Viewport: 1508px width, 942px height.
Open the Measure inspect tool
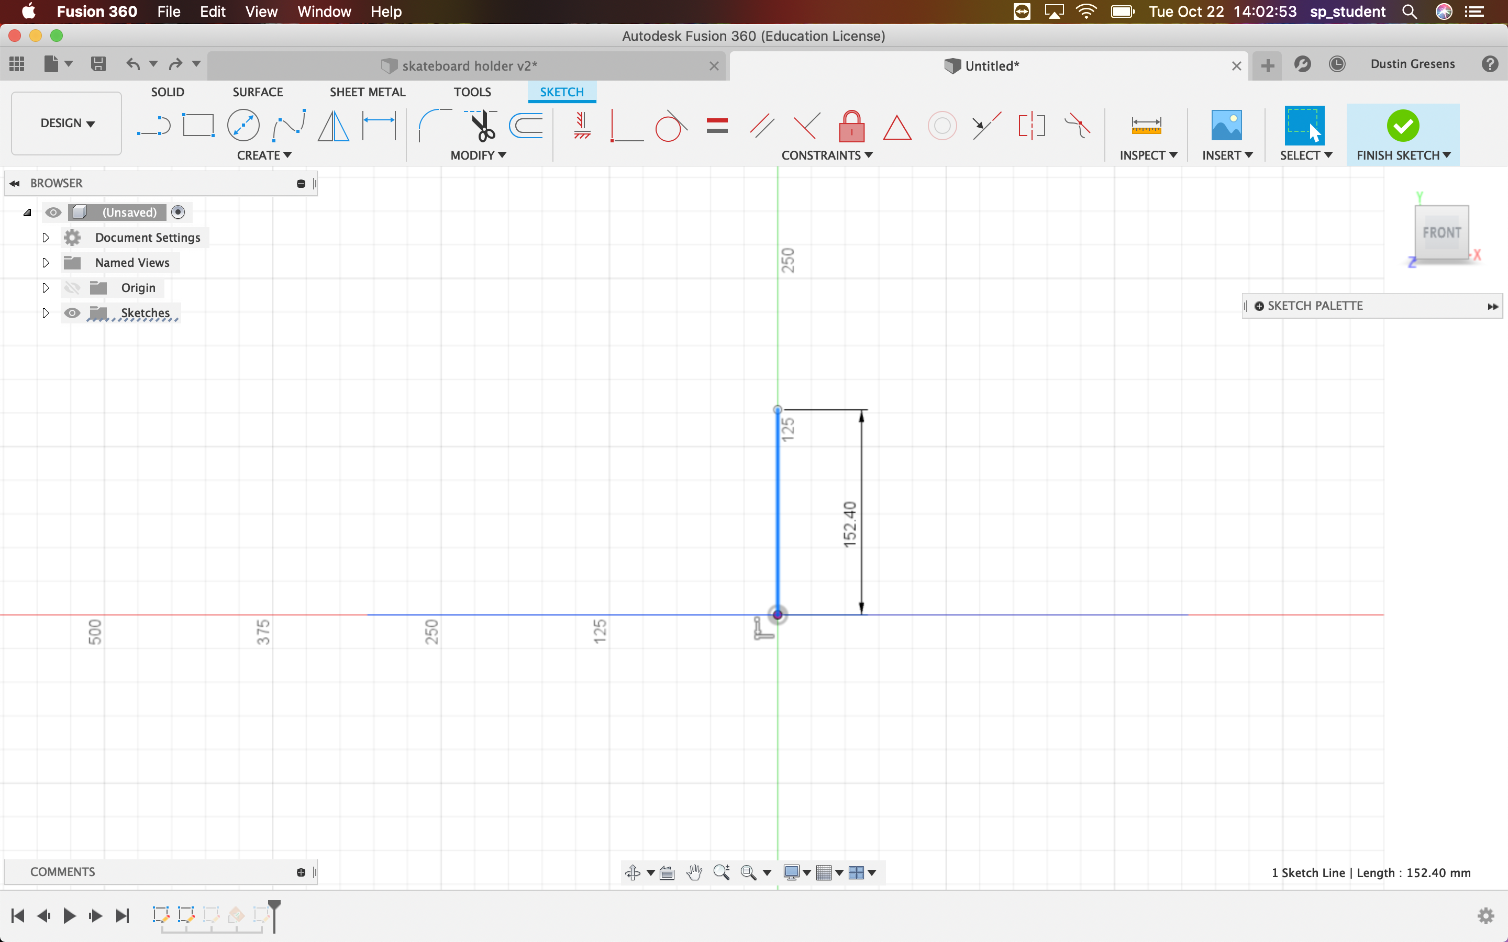(x=1146, y=125)
